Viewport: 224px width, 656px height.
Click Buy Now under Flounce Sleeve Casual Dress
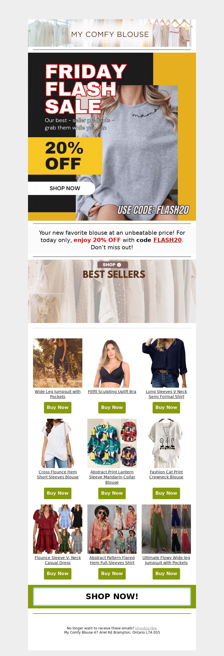coord(58,574)
